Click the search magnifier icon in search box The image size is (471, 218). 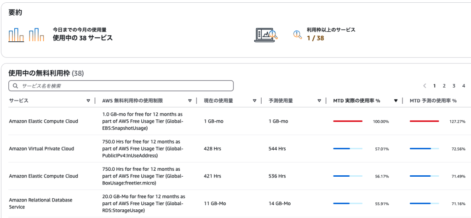[x=16, y=86]
